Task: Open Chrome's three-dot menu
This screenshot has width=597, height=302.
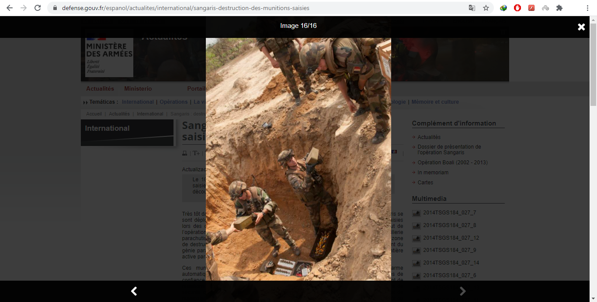Action: (x=588, y=8)
